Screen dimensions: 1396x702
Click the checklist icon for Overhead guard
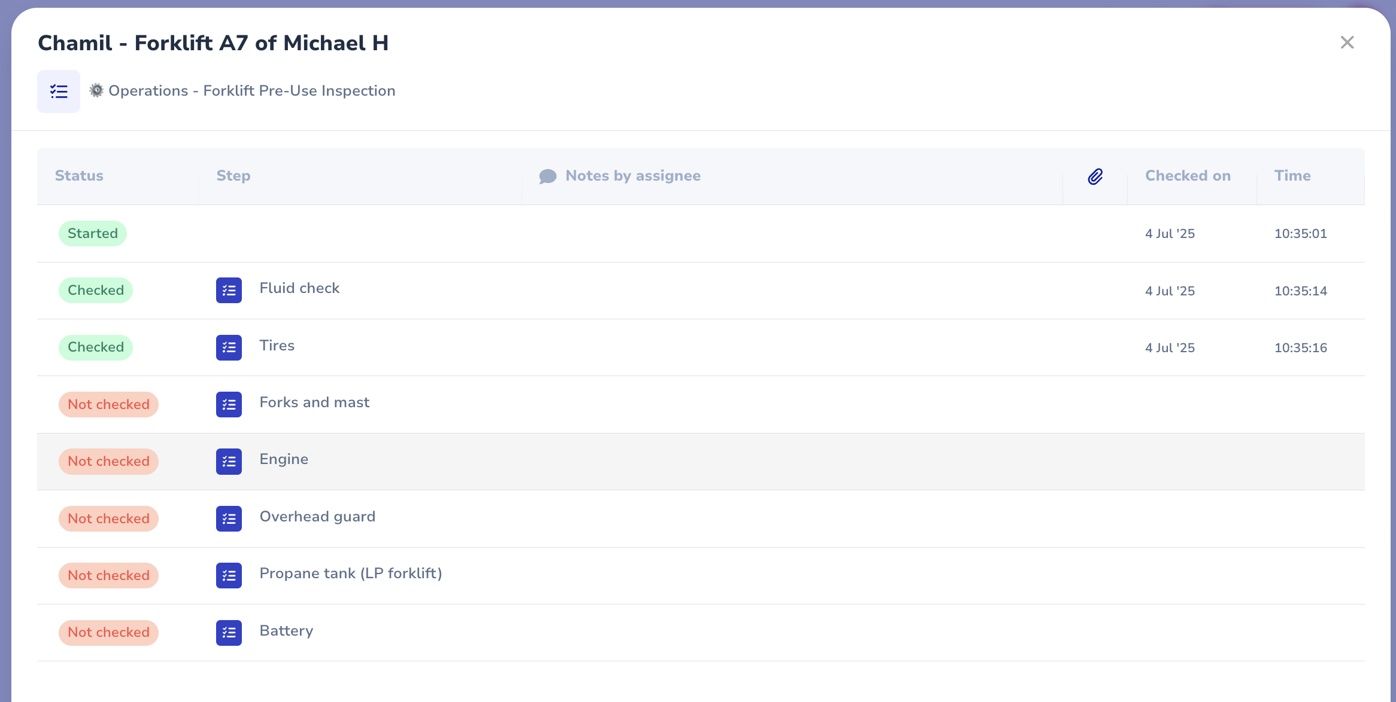click(x=229, y=519)
